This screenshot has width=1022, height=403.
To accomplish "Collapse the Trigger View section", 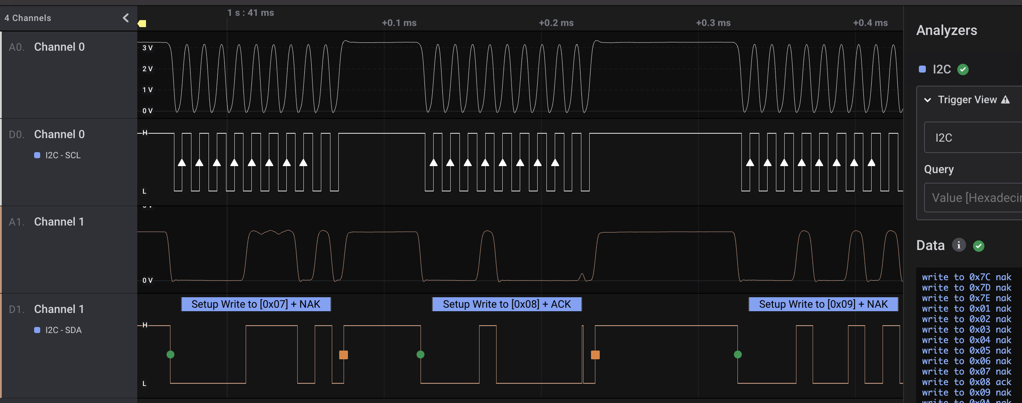I will tap(928, 100).
